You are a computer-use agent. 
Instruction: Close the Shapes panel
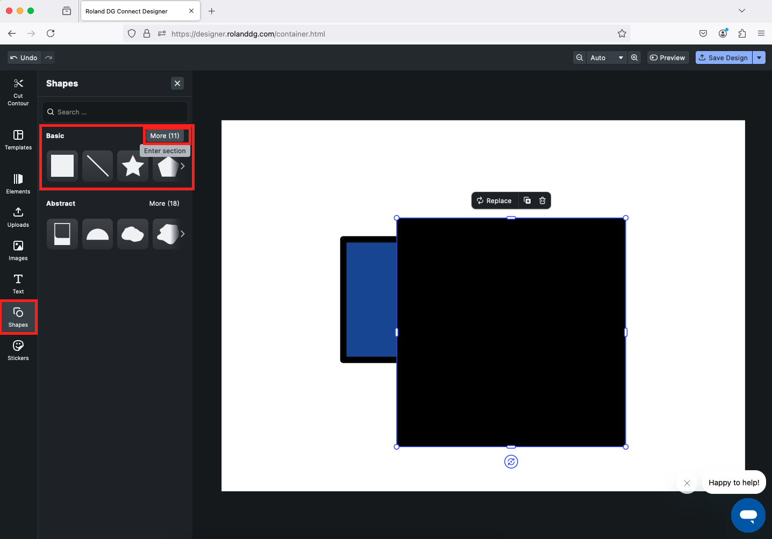click(177, 83)
